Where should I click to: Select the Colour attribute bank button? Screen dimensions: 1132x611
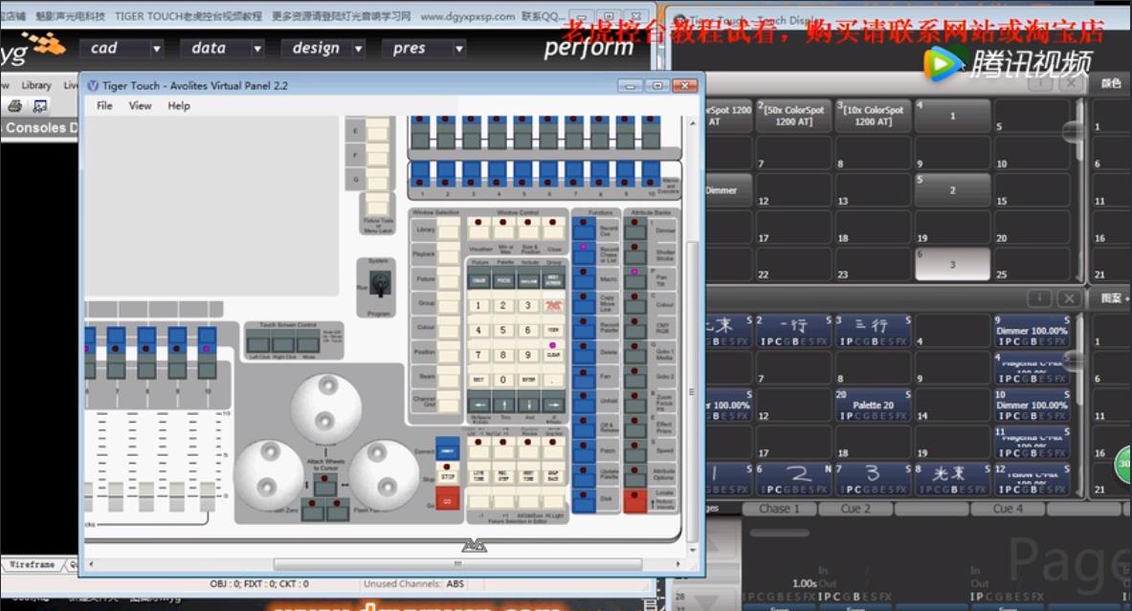[634, 303]
